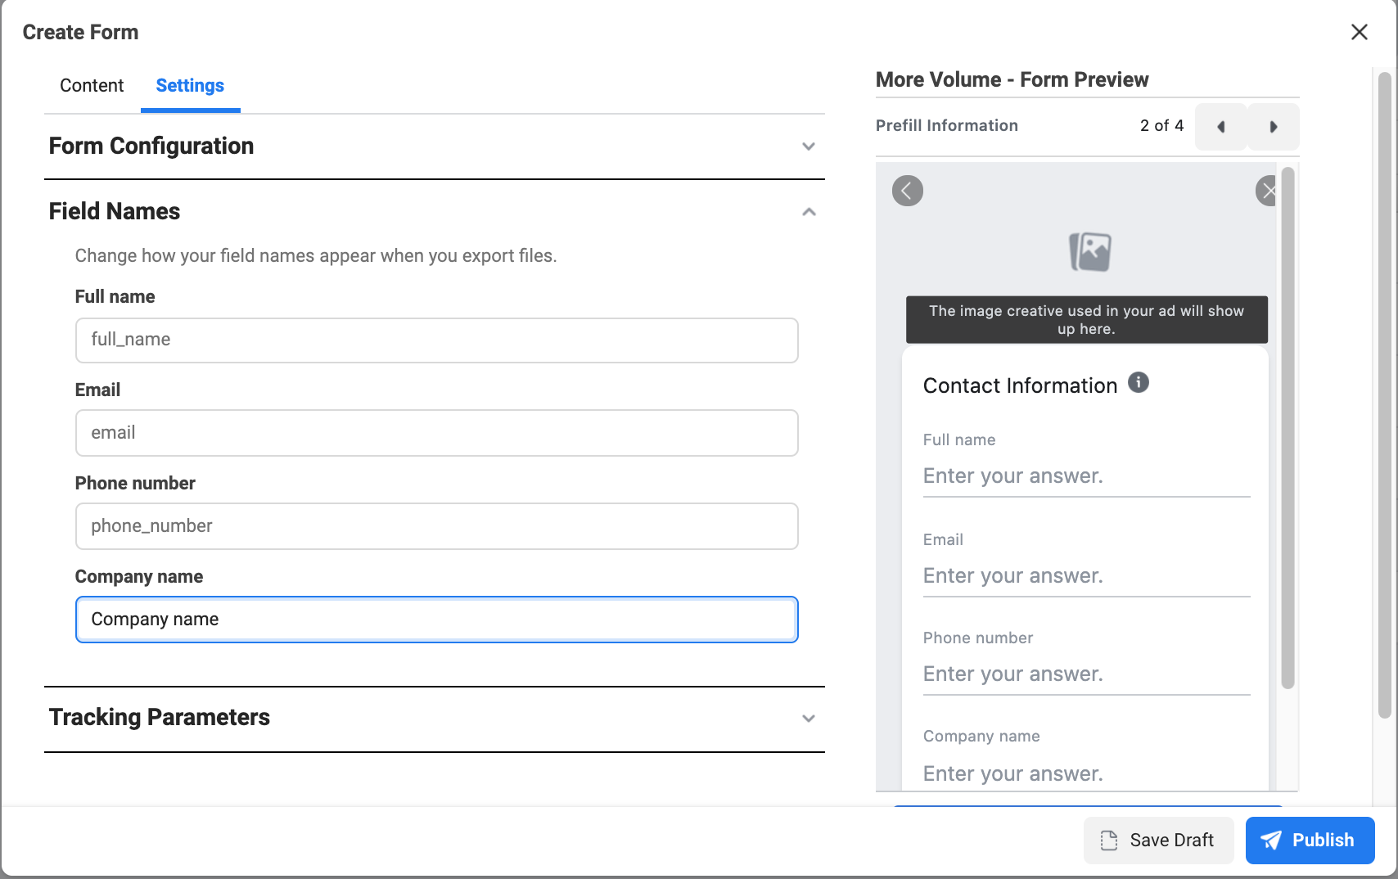Focus the Phone number field name input
This screenshot has width=1398, height=879.
436,526
